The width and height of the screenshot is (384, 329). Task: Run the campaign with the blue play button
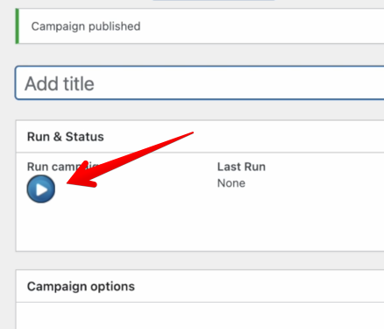point(41,189)
